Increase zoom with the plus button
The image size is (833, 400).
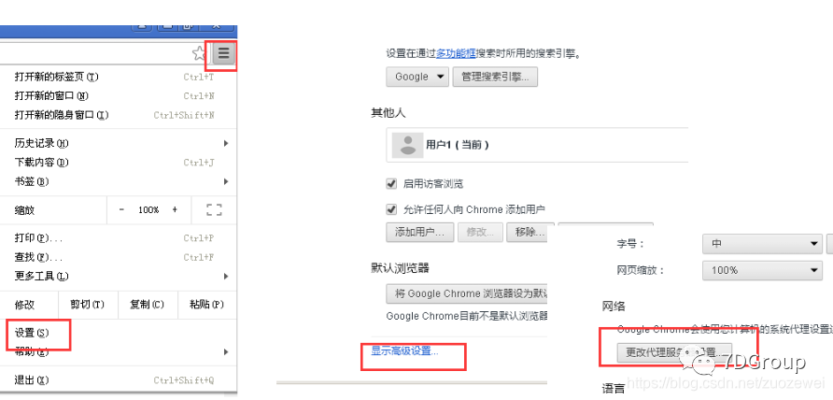(x=175, y=209)
